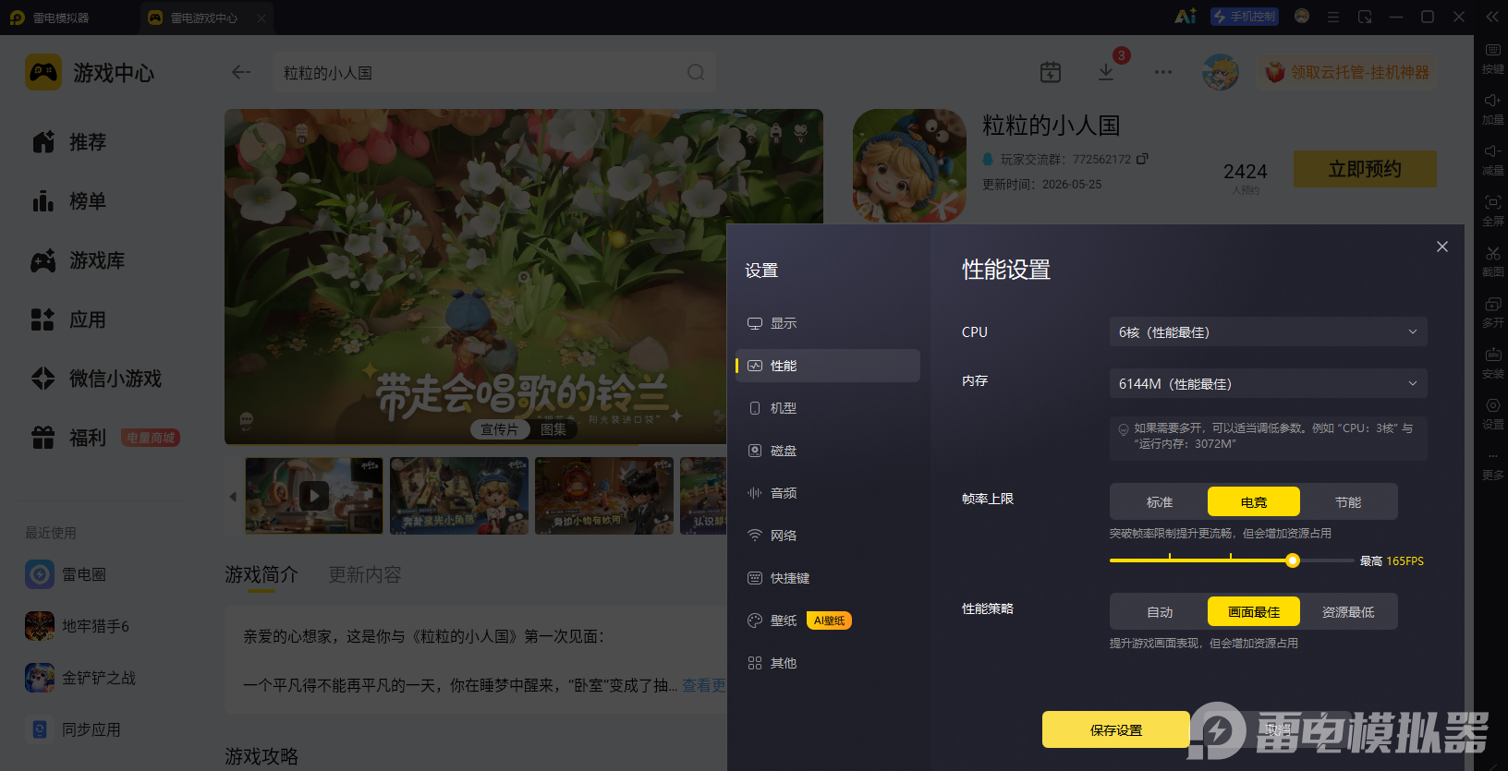
Task: Click the search magnifier icon
Action: click(x=696, y=72)
